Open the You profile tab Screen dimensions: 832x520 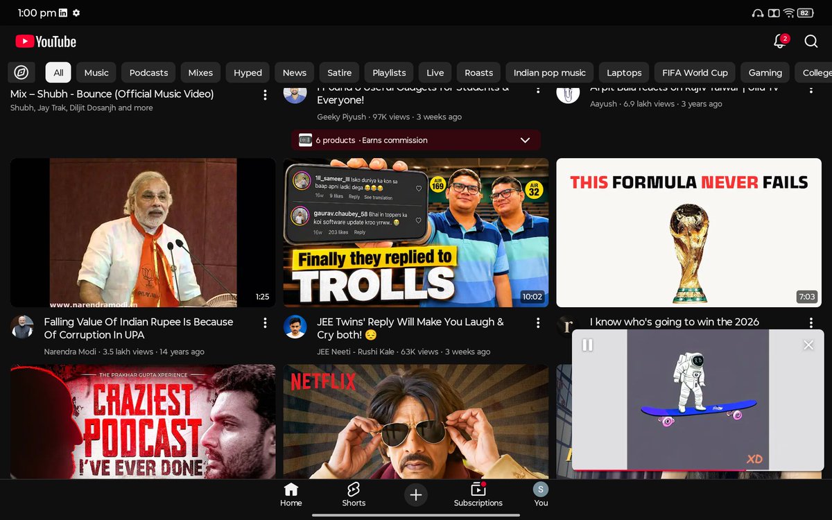pos(541,495)
